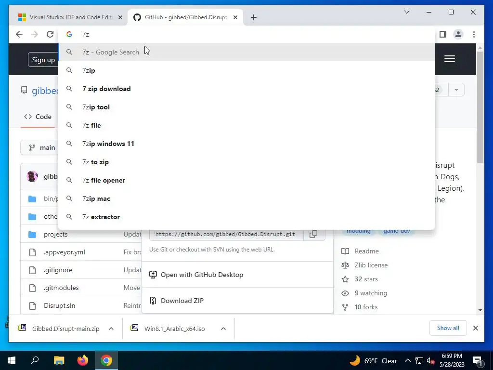View the 10 forks link

pos(360,307)
